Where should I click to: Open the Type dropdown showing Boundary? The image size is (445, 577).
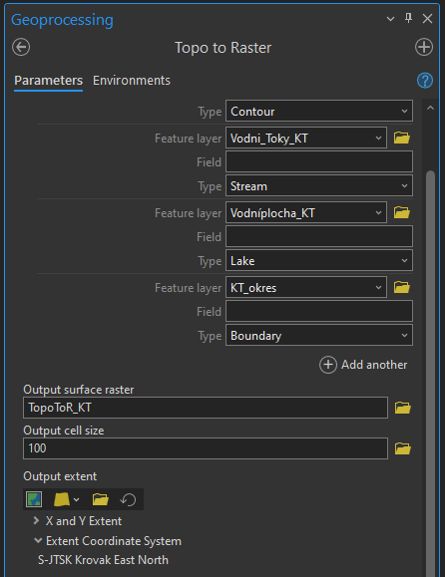(319, 335)
